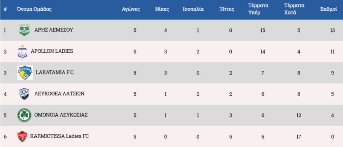Click the ΛΕΥΚΟΘΕΑ ΛΑΤΣΙΩΝ shield logo
343x147 pixels.
tap(24, 94)
